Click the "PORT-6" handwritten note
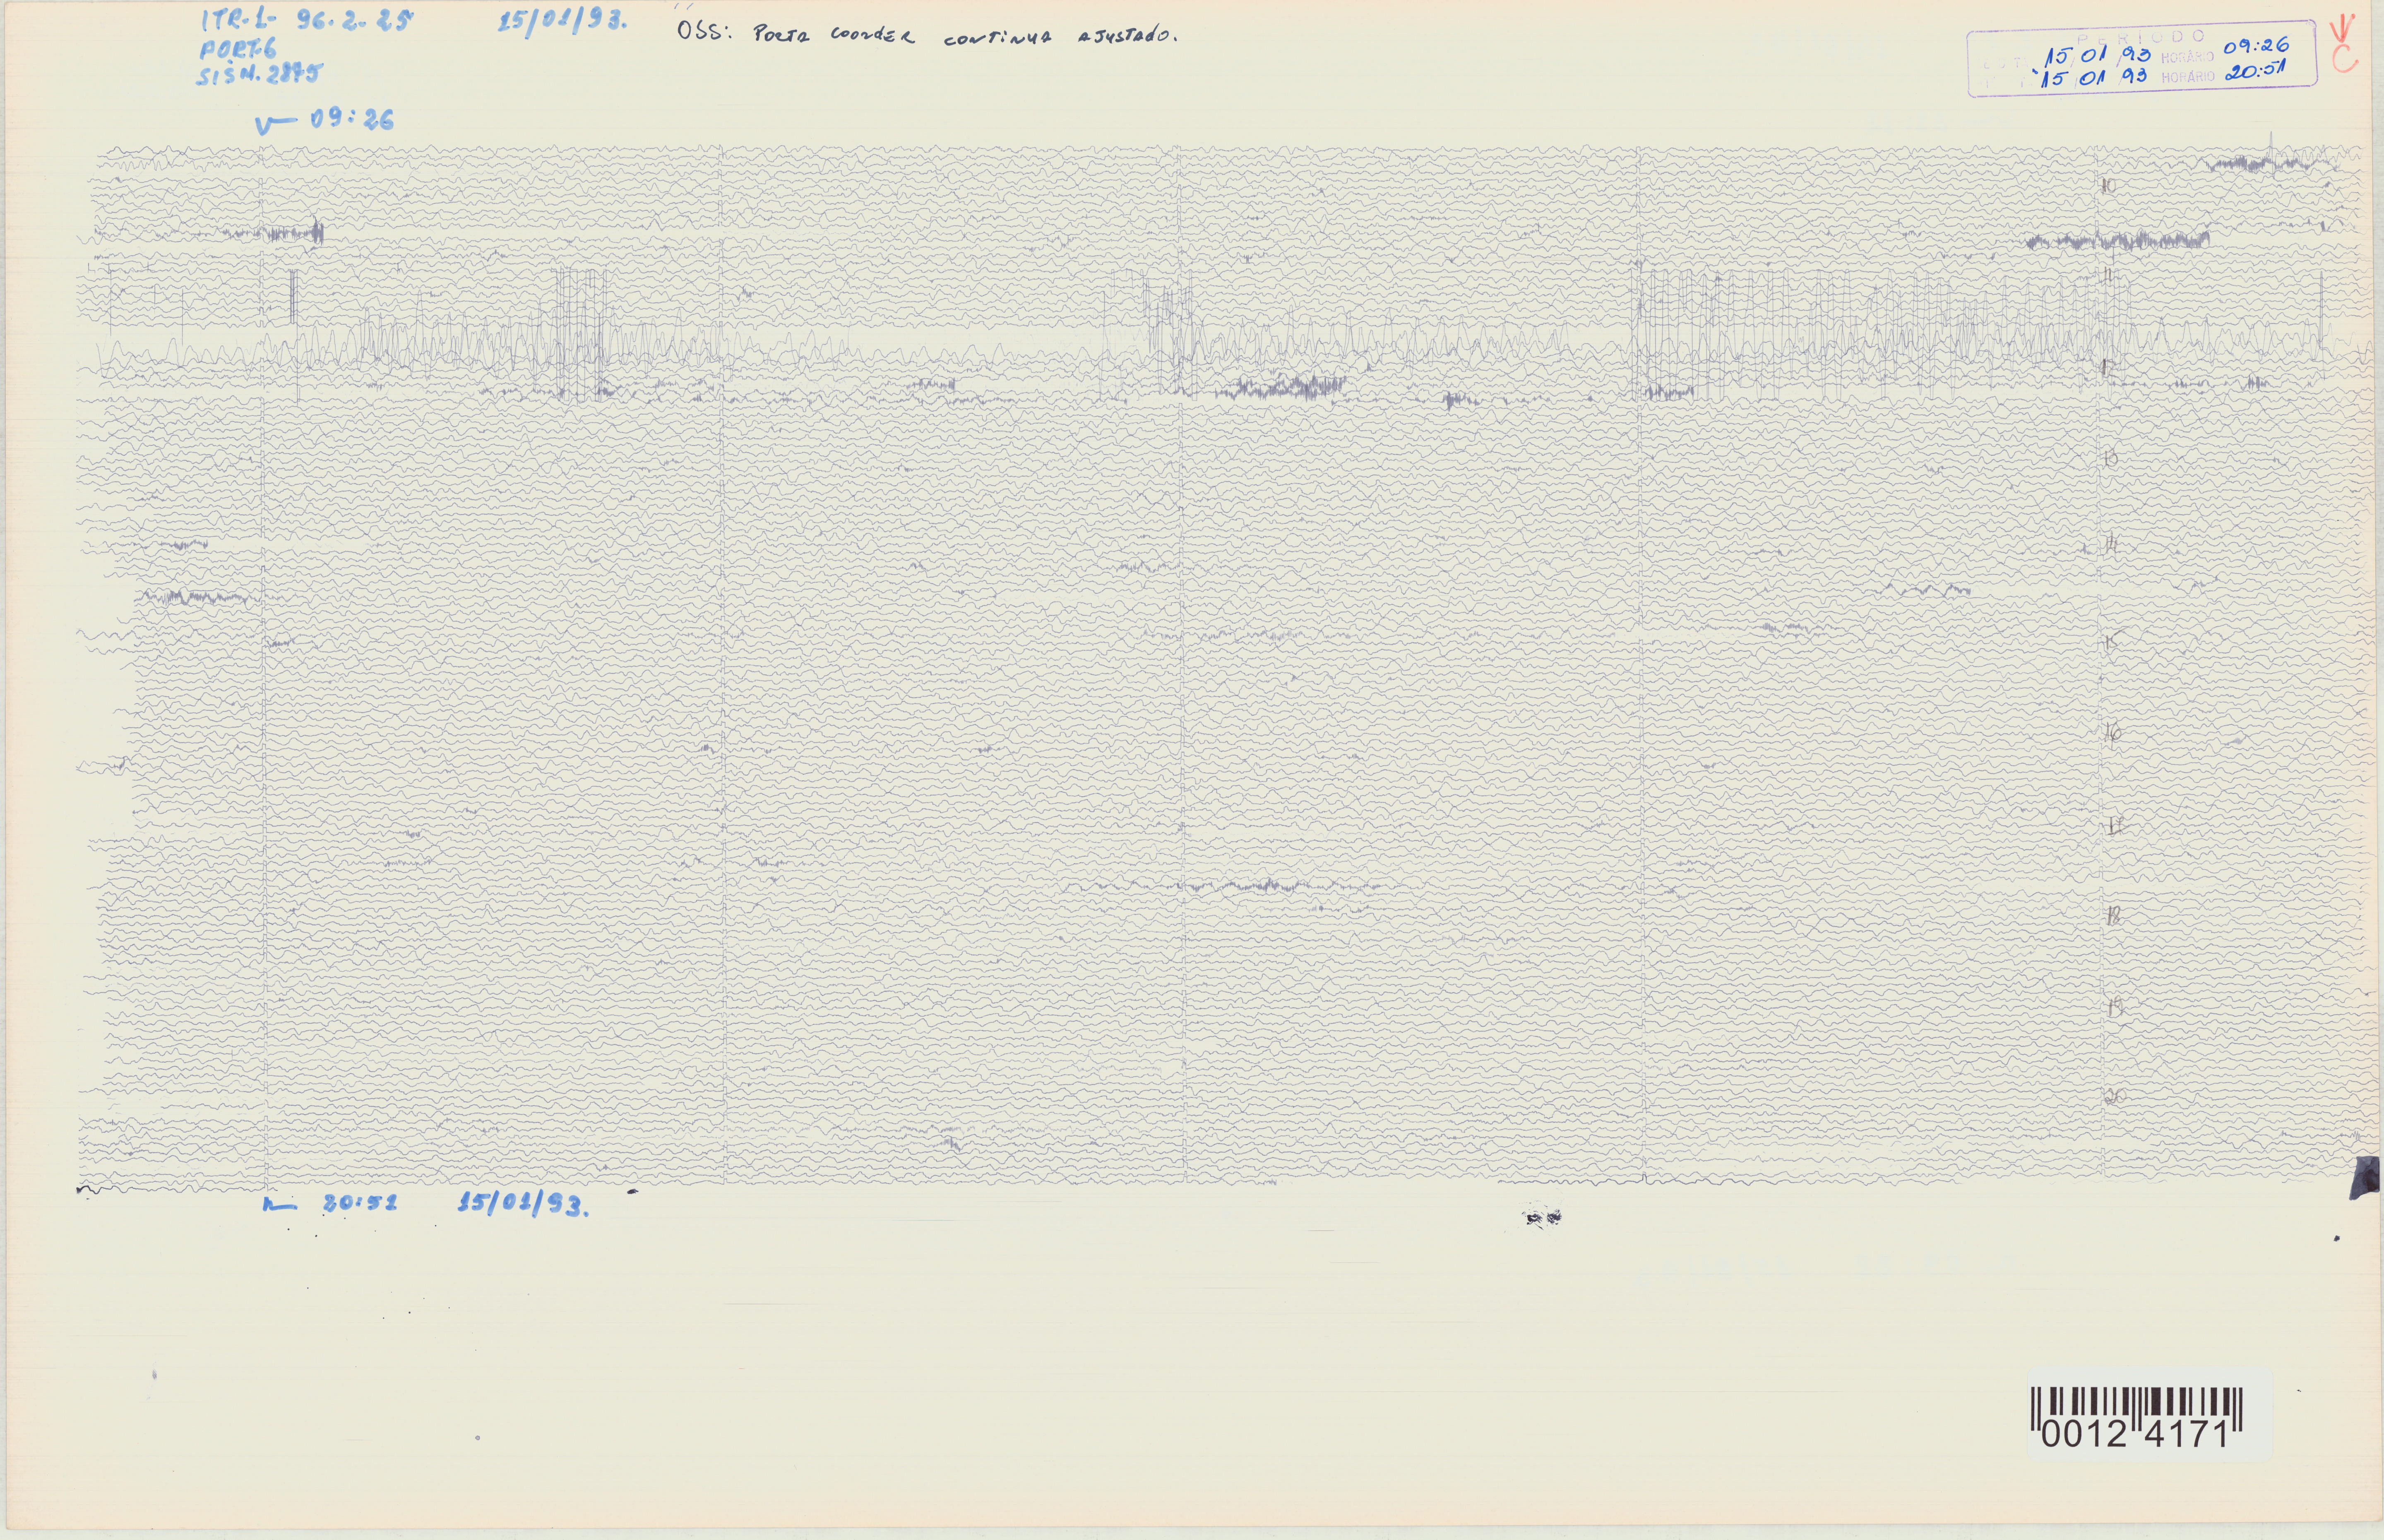Viewport: 2384px width, 1540px height. tap(238, 49)
